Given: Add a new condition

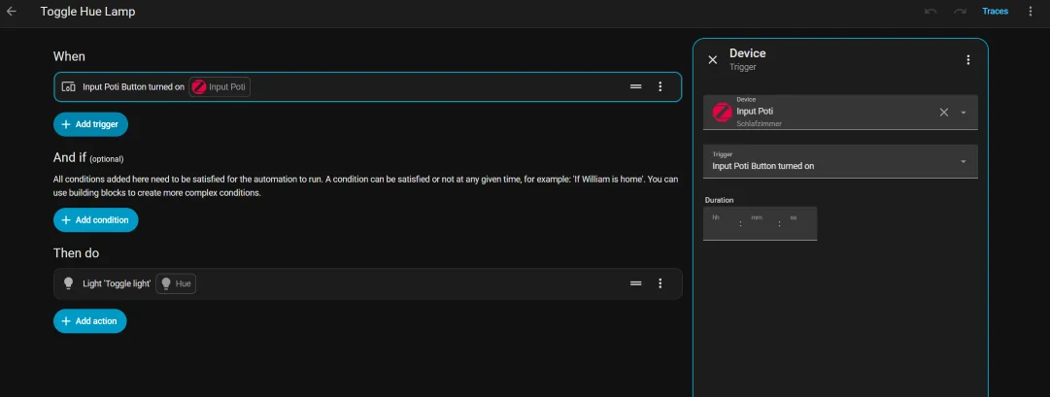Looking at the screenshot, I should pos(96,220).
